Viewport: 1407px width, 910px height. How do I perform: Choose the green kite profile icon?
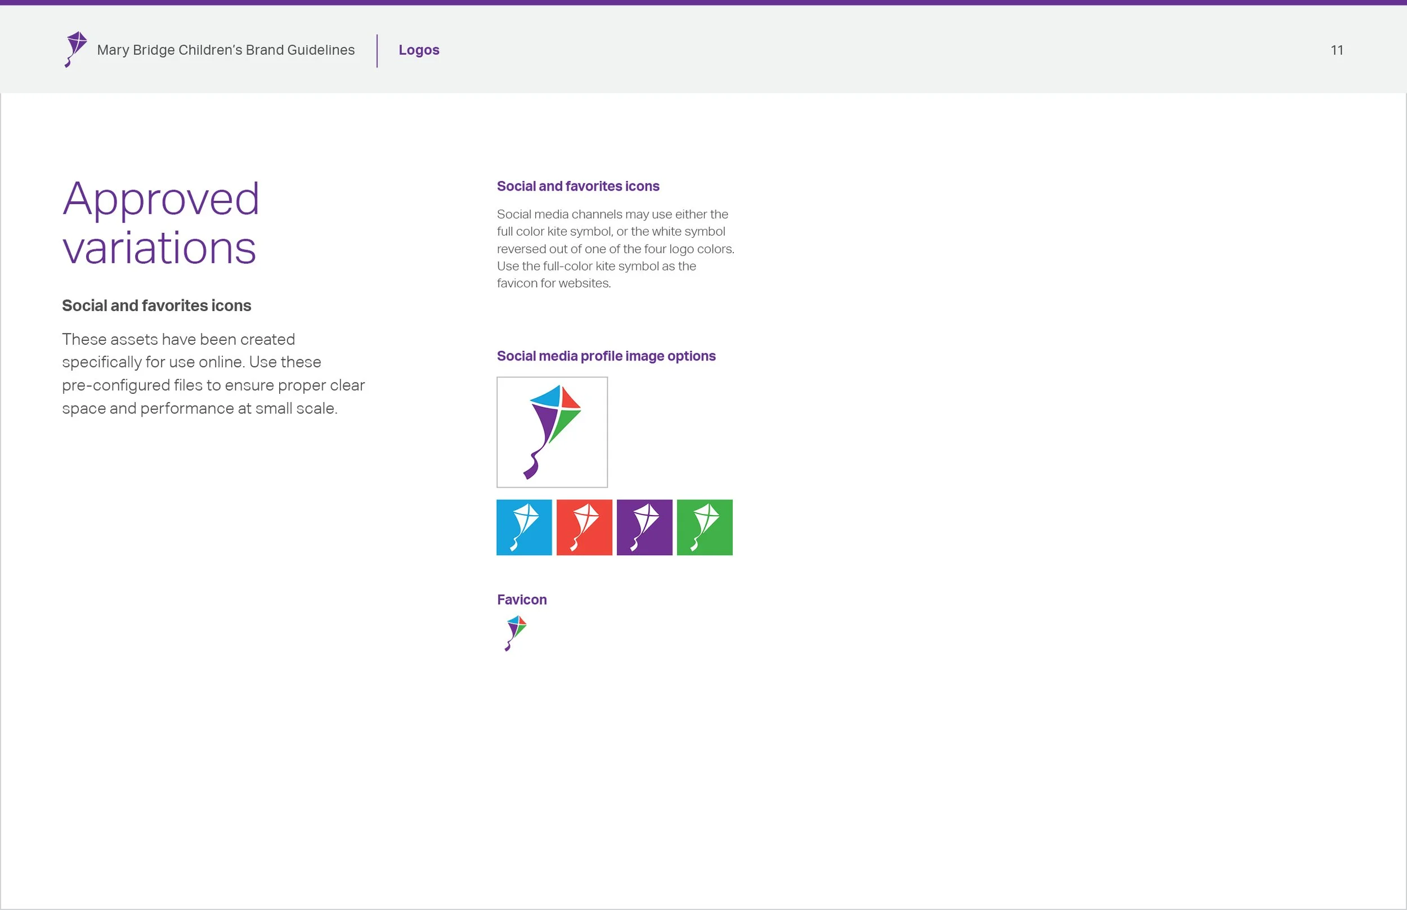point(705,527)
